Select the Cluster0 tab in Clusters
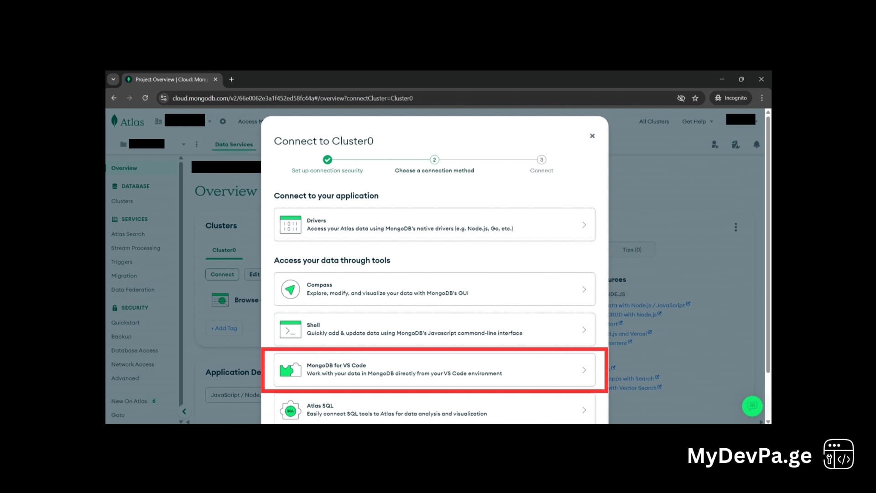Screen dimensions: 876x493 (x=224, y=250)
